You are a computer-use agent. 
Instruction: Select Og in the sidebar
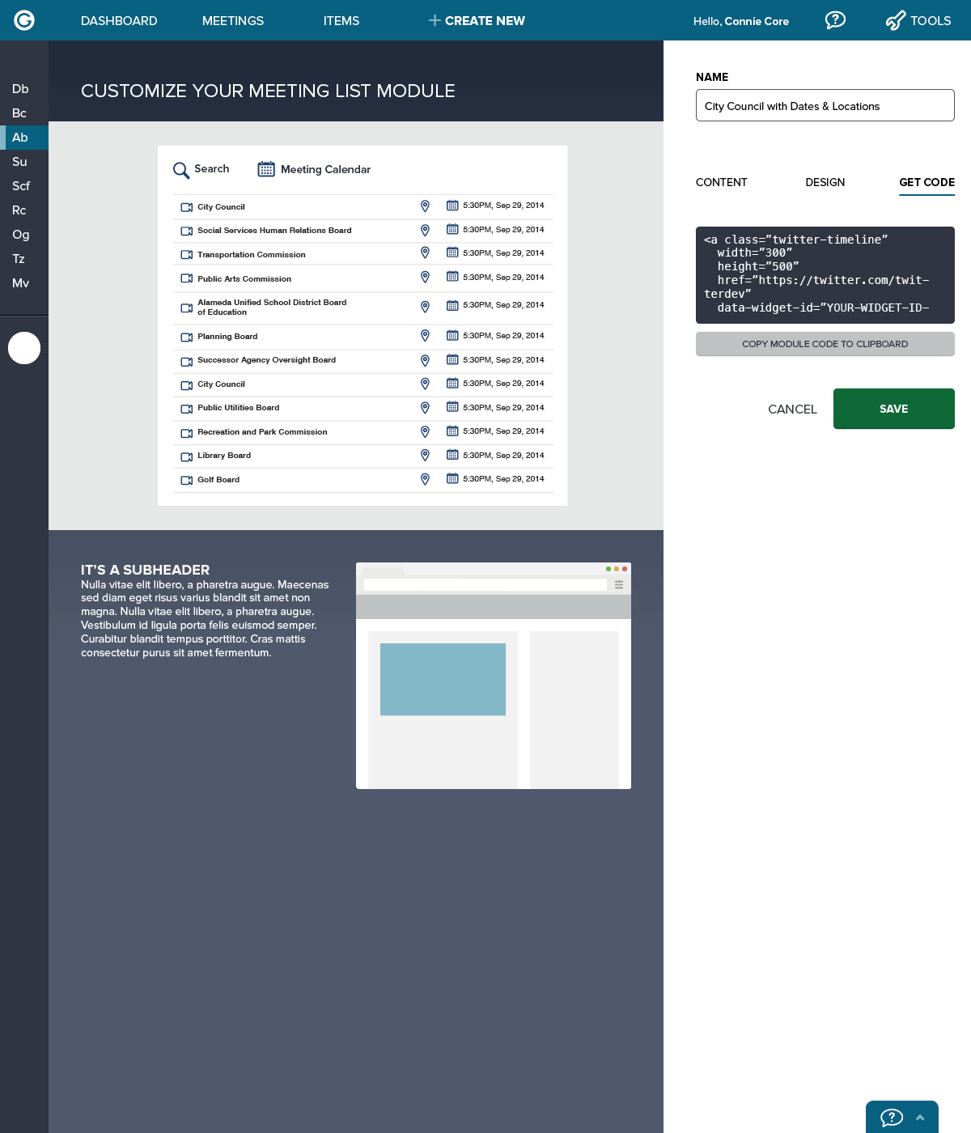[21, 235]
